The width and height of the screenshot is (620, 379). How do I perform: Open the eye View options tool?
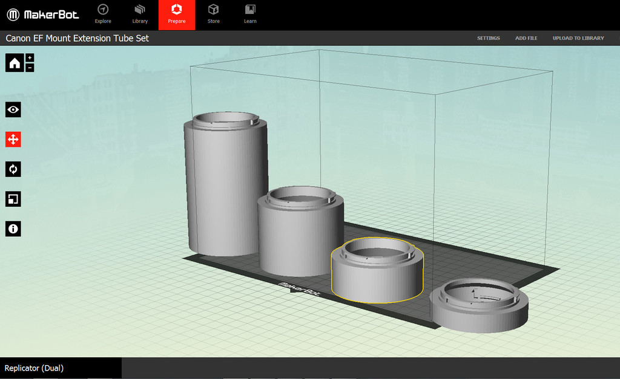tap(13, 109)
